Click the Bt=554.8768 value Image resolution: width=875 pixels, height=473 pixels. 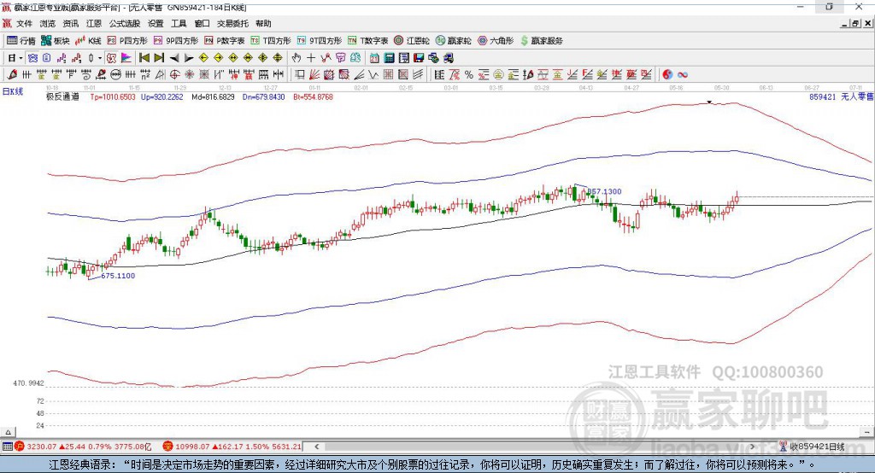tap(313, 96)
